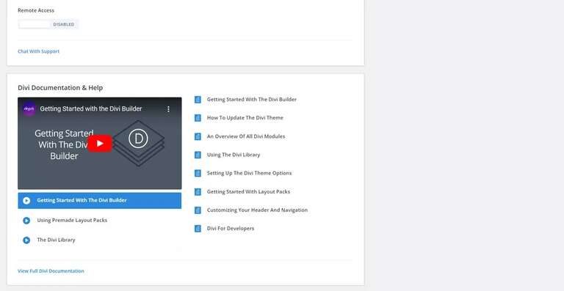Open Setting Up The Divi Theme Options article

(x=249, y=173)
